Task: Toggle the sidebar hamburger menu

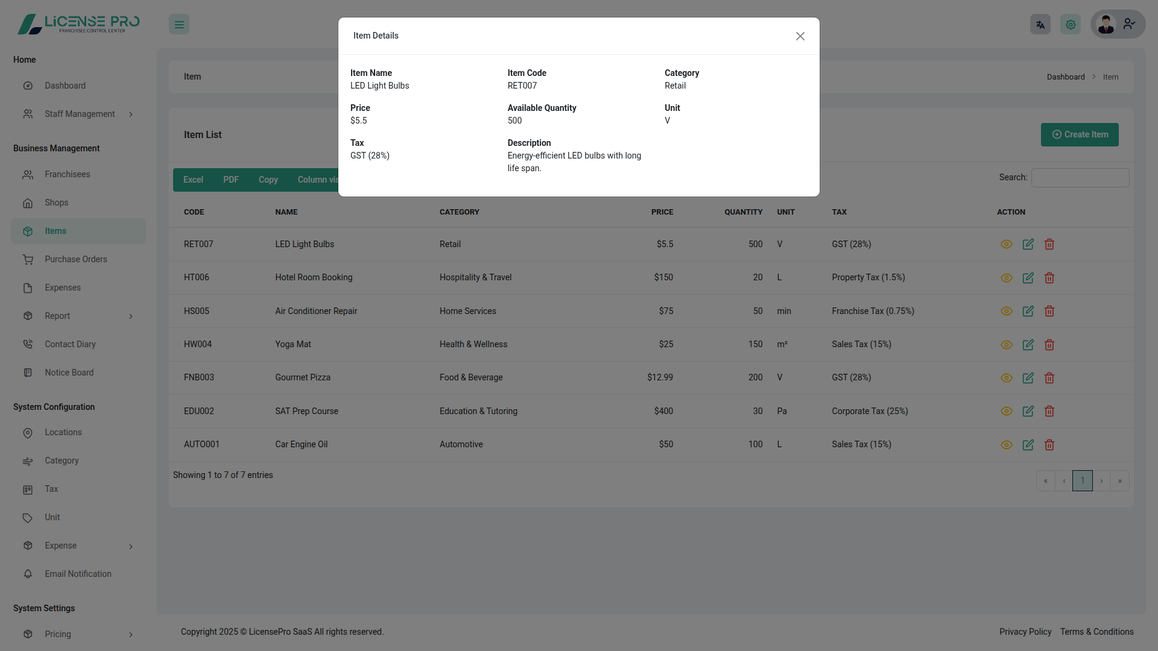Action: click(x=179, y=25)
